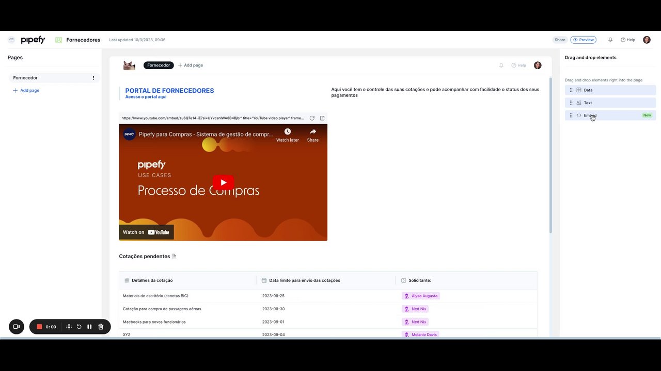Click the recorder grid dots icon

69,327
